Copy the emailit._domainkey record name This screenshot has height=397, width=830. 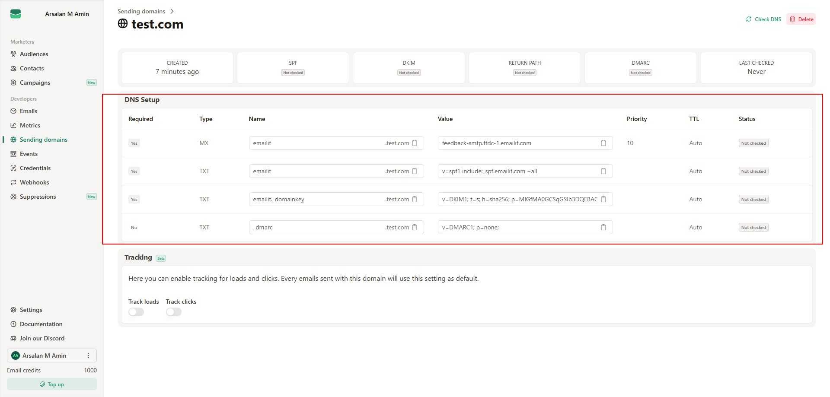click(x=415, y=199)
